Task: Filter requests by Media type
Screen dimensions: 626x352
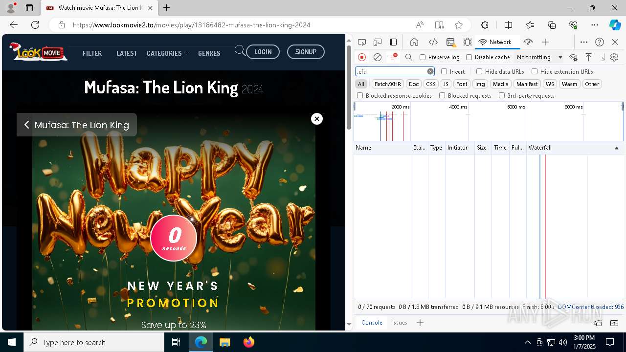Action: point(500,84)
